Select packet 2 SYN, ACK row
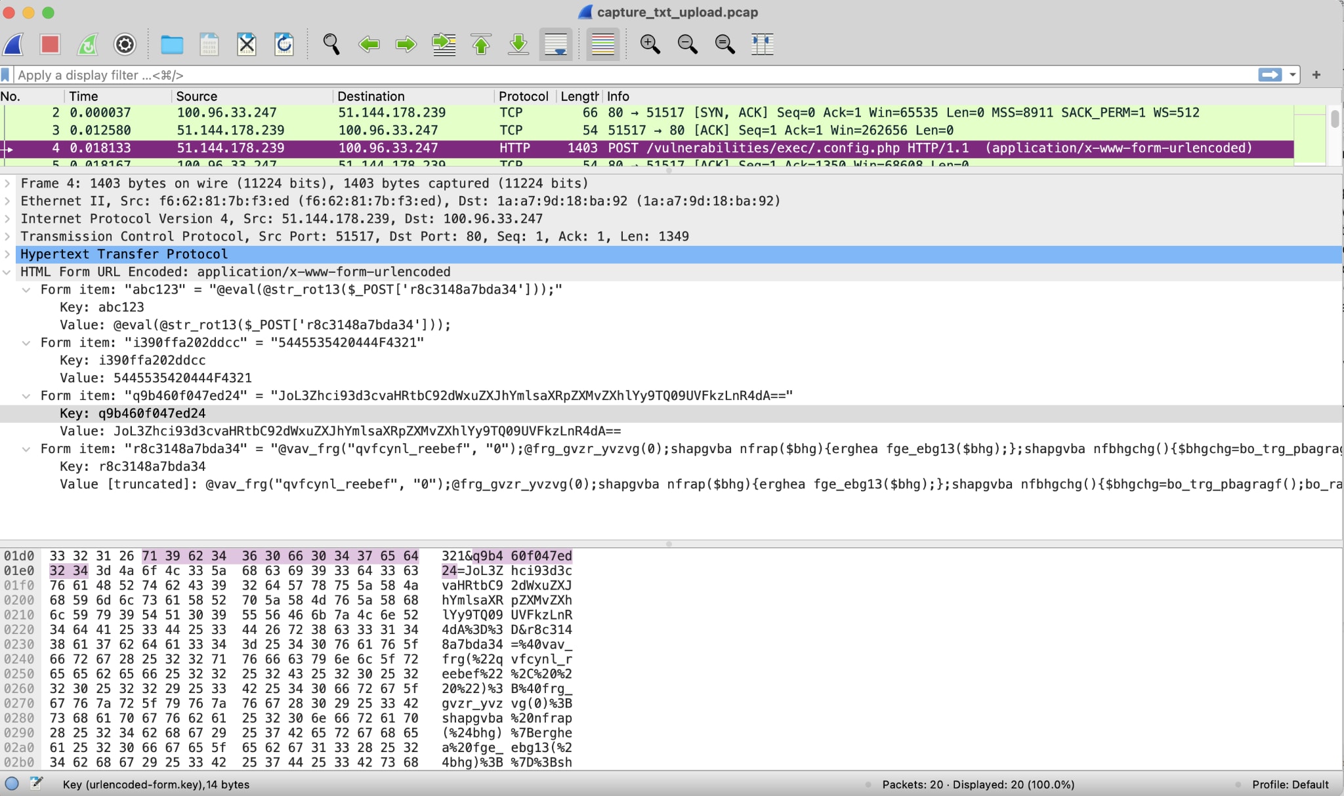Viewport: 1344px width, 796px height. coord(648,113)
